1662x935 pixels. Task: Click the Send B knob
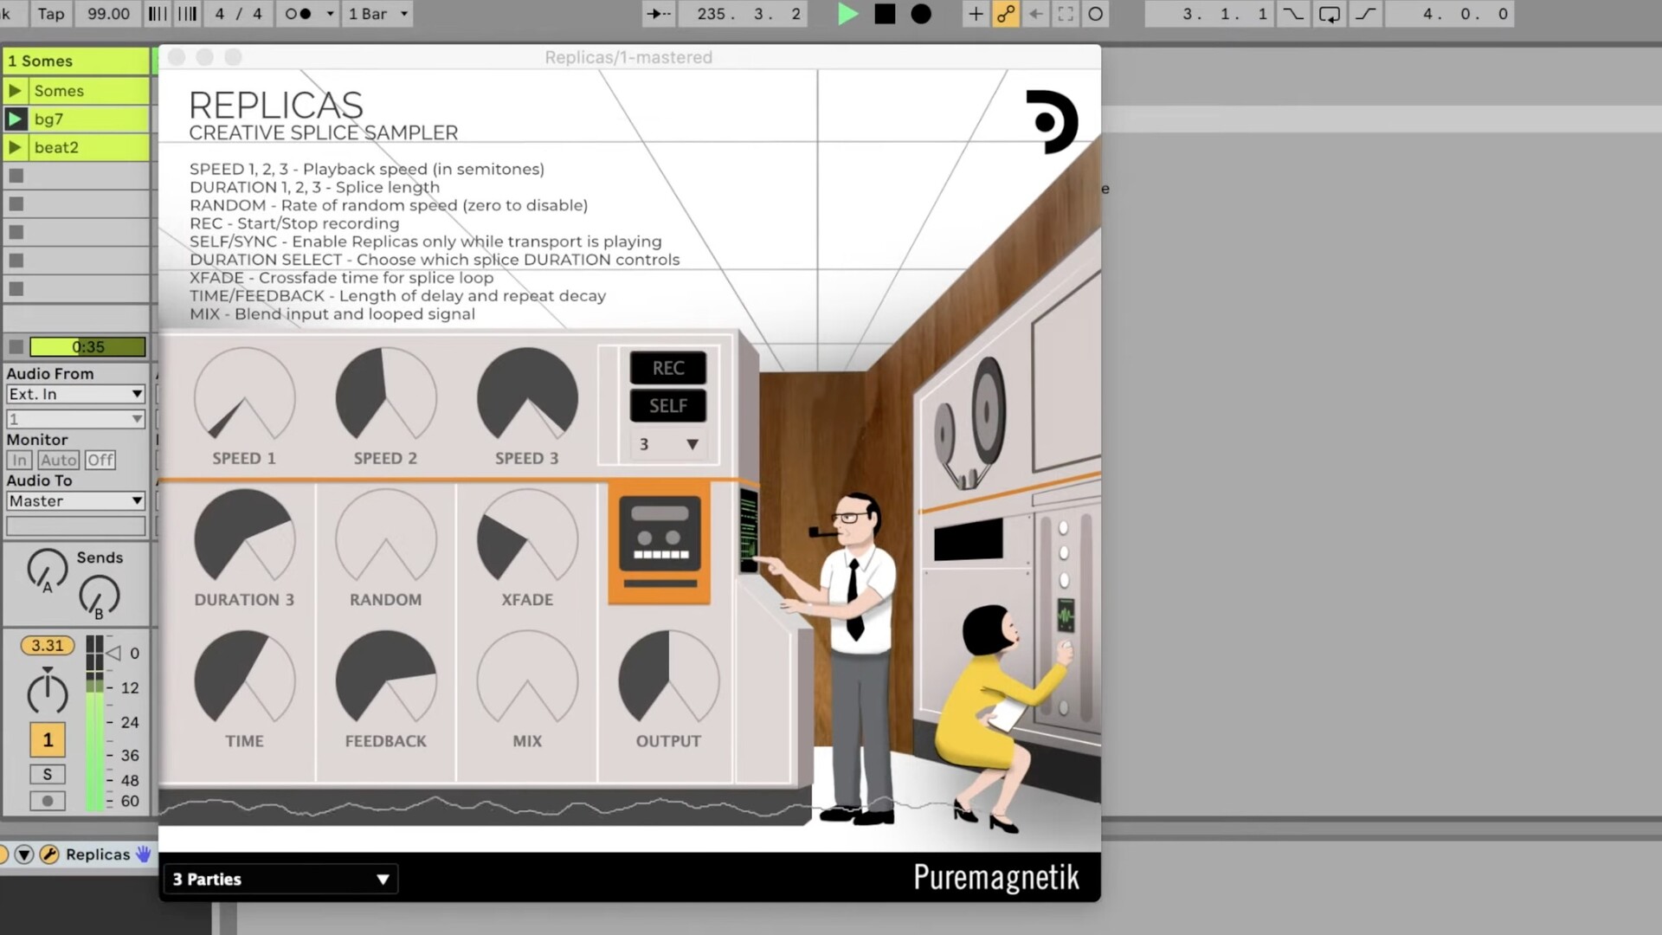pyautogui.click(x=99, y=596)
